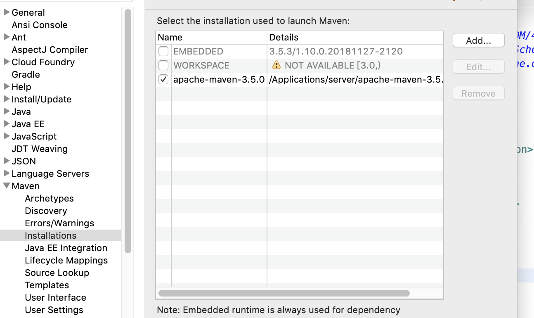Screen dimensions: 534x318
Task: Click the 3.5.3/1.10.0.20181127-2120 details cell
Action: pos(336,52)
